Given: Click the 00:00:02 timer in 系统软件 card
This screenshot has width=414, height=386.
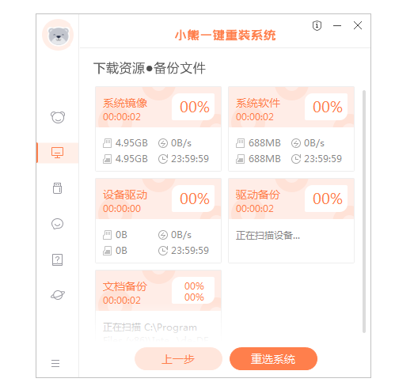Looking at the screenshot, I should tap(255, 117).
